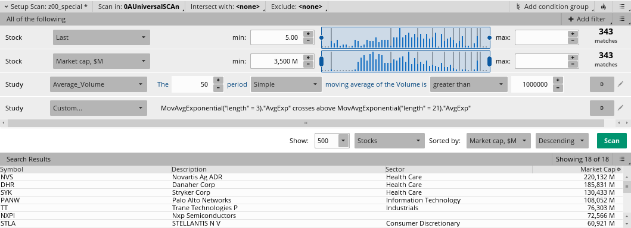Open the Simple average type dropdown
This screenshot has height=228, width=631.
(x=286, y=84)
